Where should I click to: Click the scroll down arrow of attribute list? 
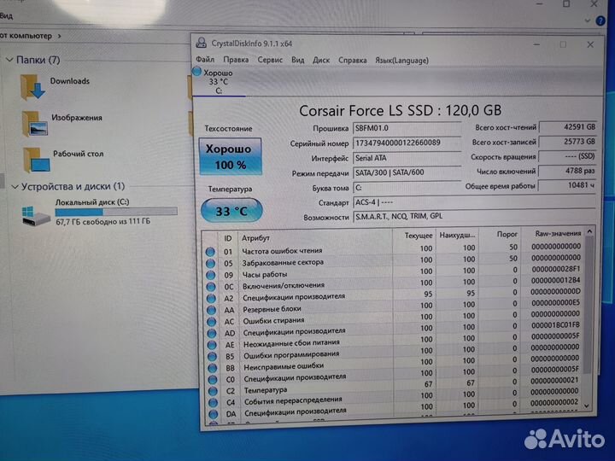pyautogui.click(x=587, y=406)
